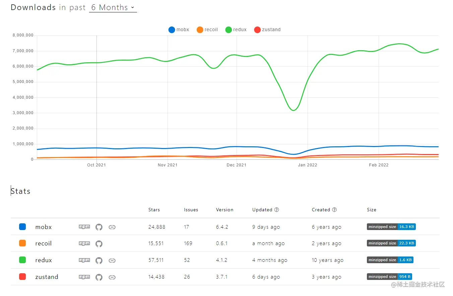The width and height of the screenshot is (453, 296).
Task: Open GitHub icon for zustand
Action: click(99, 277)
